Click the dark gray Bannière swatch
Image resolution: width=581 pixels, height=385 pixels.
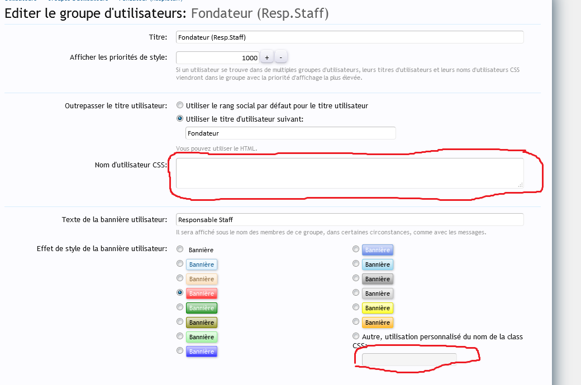tap(377, 279)
